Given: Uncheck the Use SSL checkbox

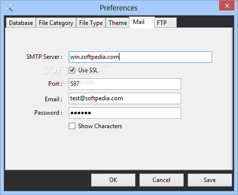Looking at the screenshot, I should [x=72, y=70].
